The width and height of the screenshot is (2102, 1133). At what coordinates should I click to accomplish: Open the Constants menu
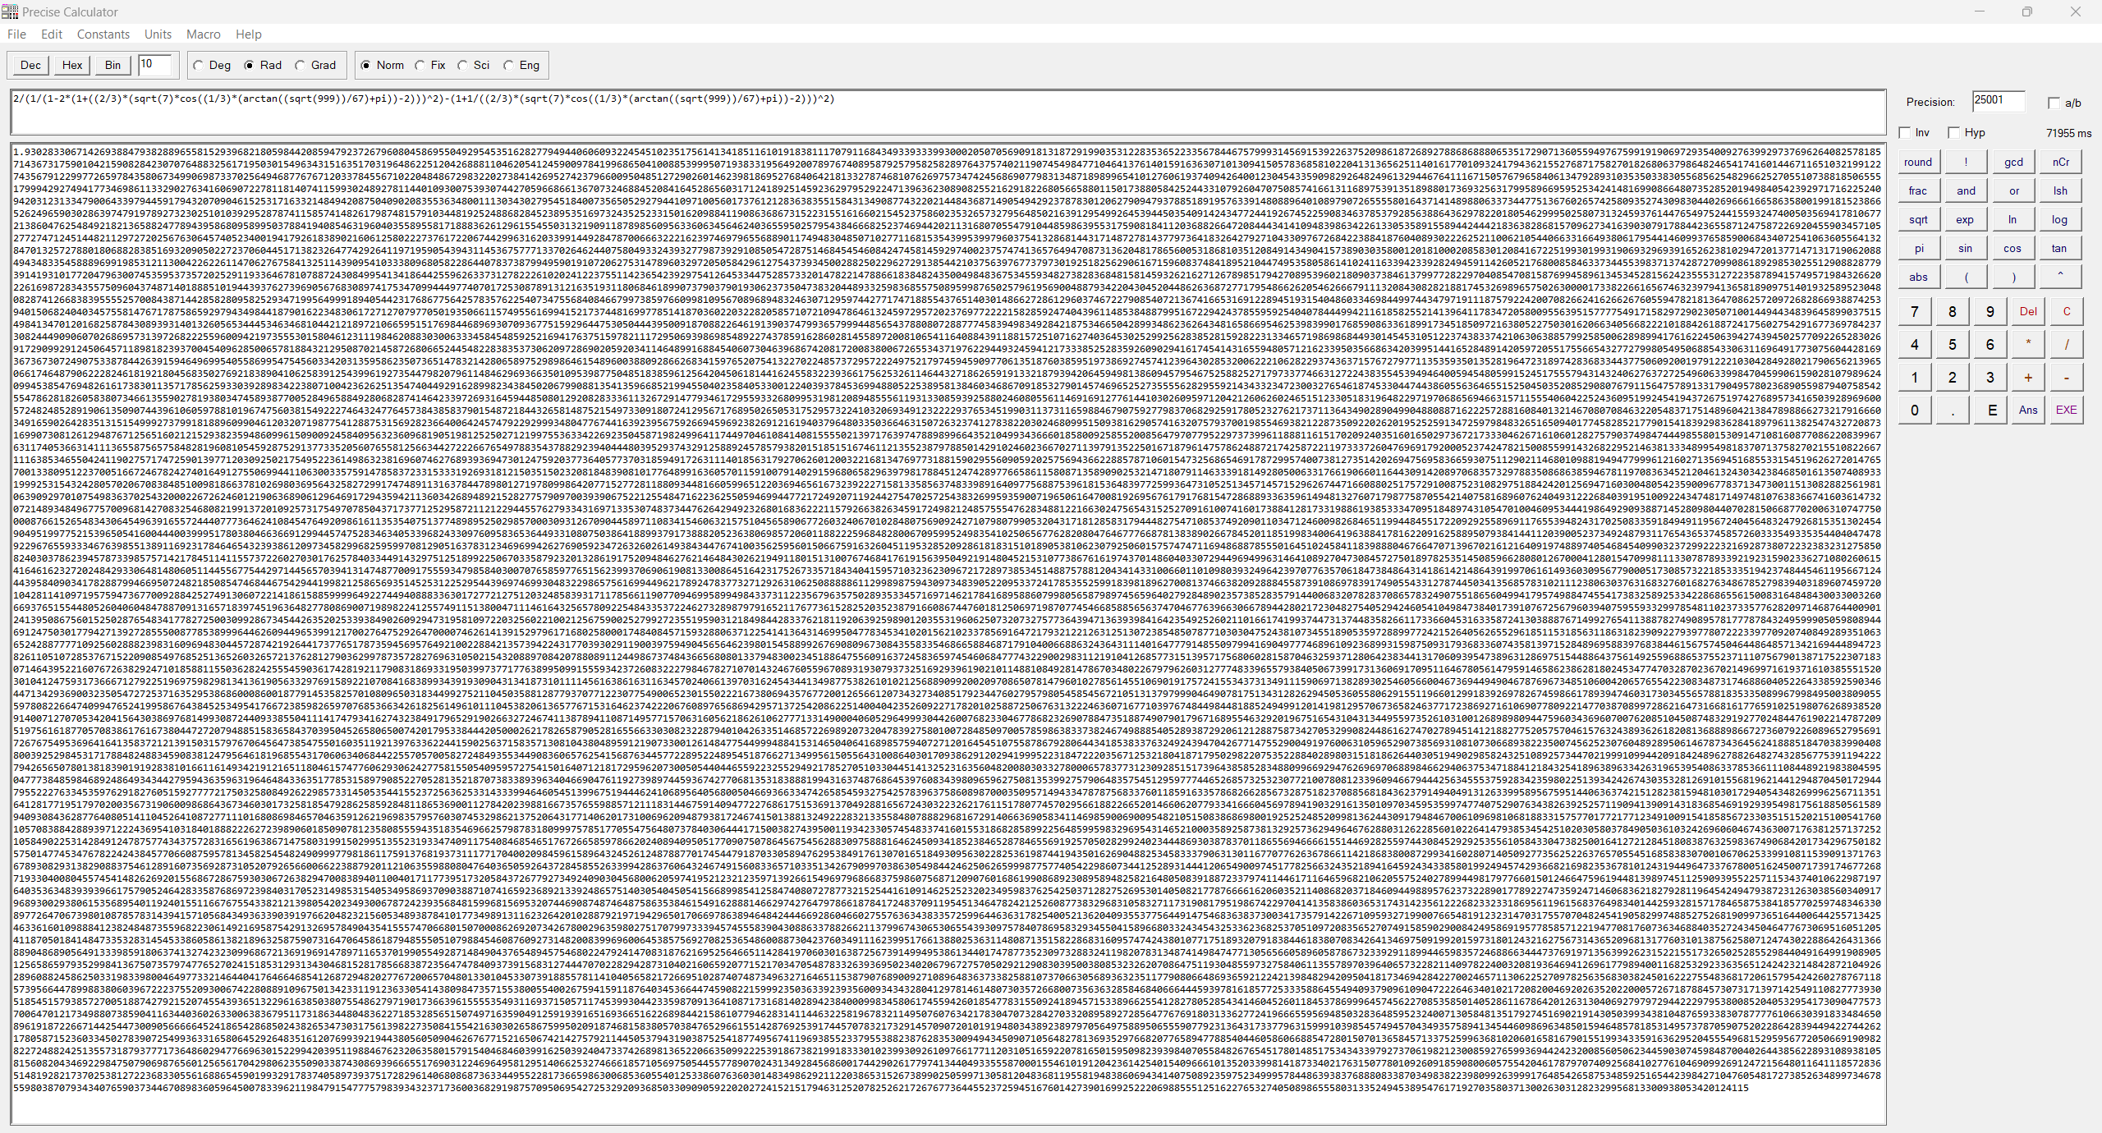tap(103, 34)
